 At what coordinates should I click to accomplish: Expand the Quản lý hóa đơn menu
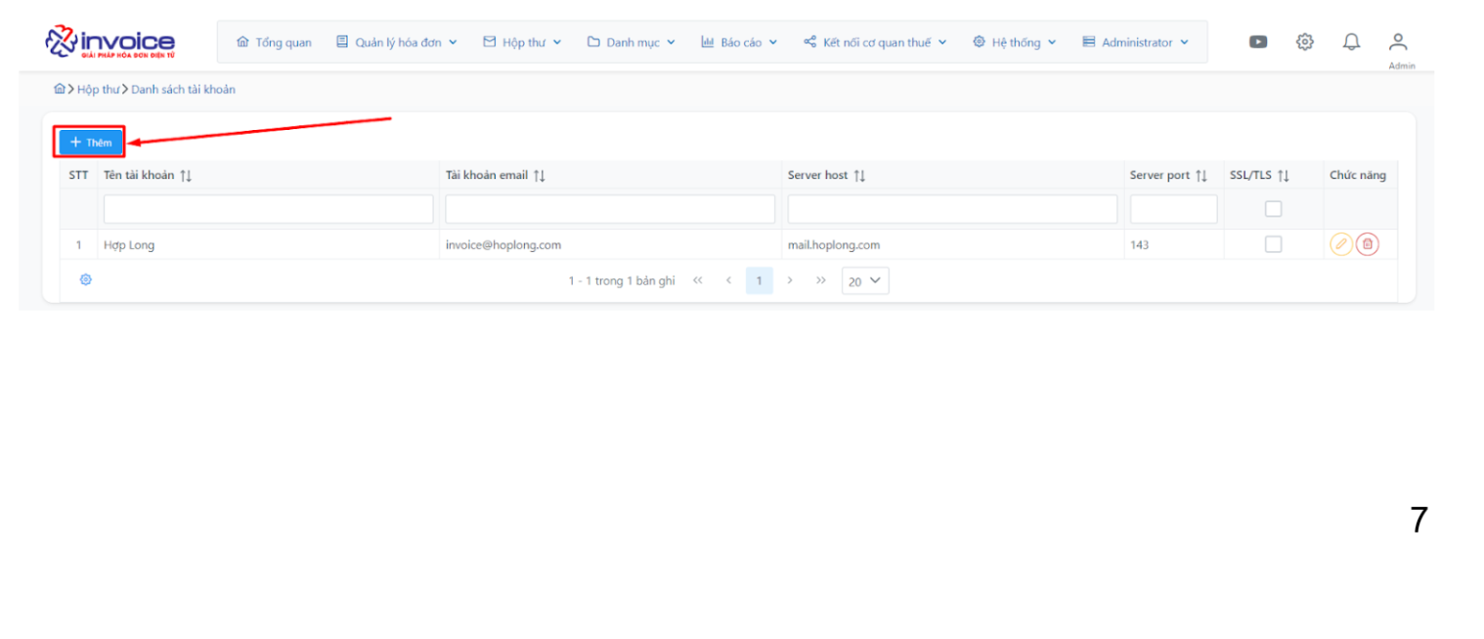pos(396,42)
